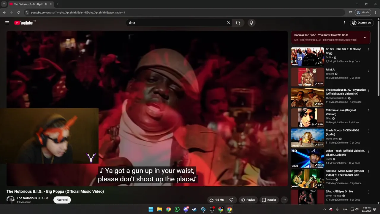Viewport: 380px width, 214px height.
Task: Open YouTube settings three-dot menu in header
Action: coord(344,23)
